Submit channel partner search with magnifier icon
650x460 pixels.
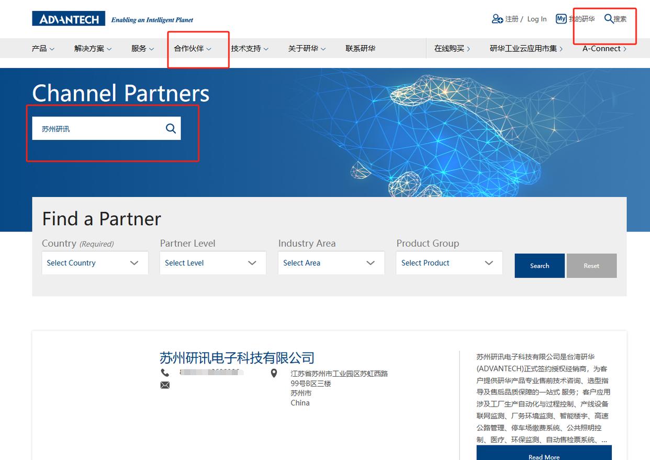coord(171,128)
